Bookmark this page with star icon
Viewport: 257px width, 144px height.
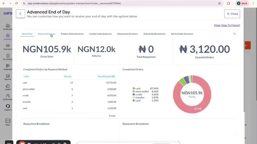[220, 3]
